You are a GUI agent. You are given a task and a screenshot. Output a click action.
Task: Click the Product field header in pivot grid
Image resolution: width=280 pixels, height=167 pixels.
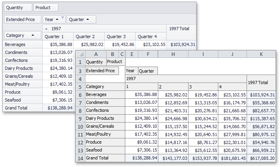(46, 8)
